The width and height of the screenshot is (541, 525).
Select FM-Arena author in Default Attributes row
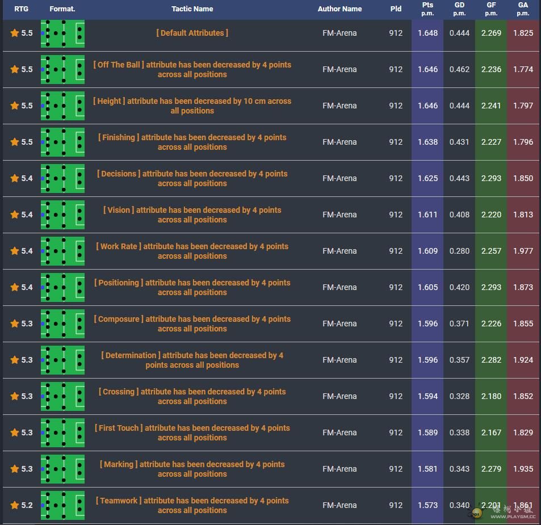[x=339, y=33]
